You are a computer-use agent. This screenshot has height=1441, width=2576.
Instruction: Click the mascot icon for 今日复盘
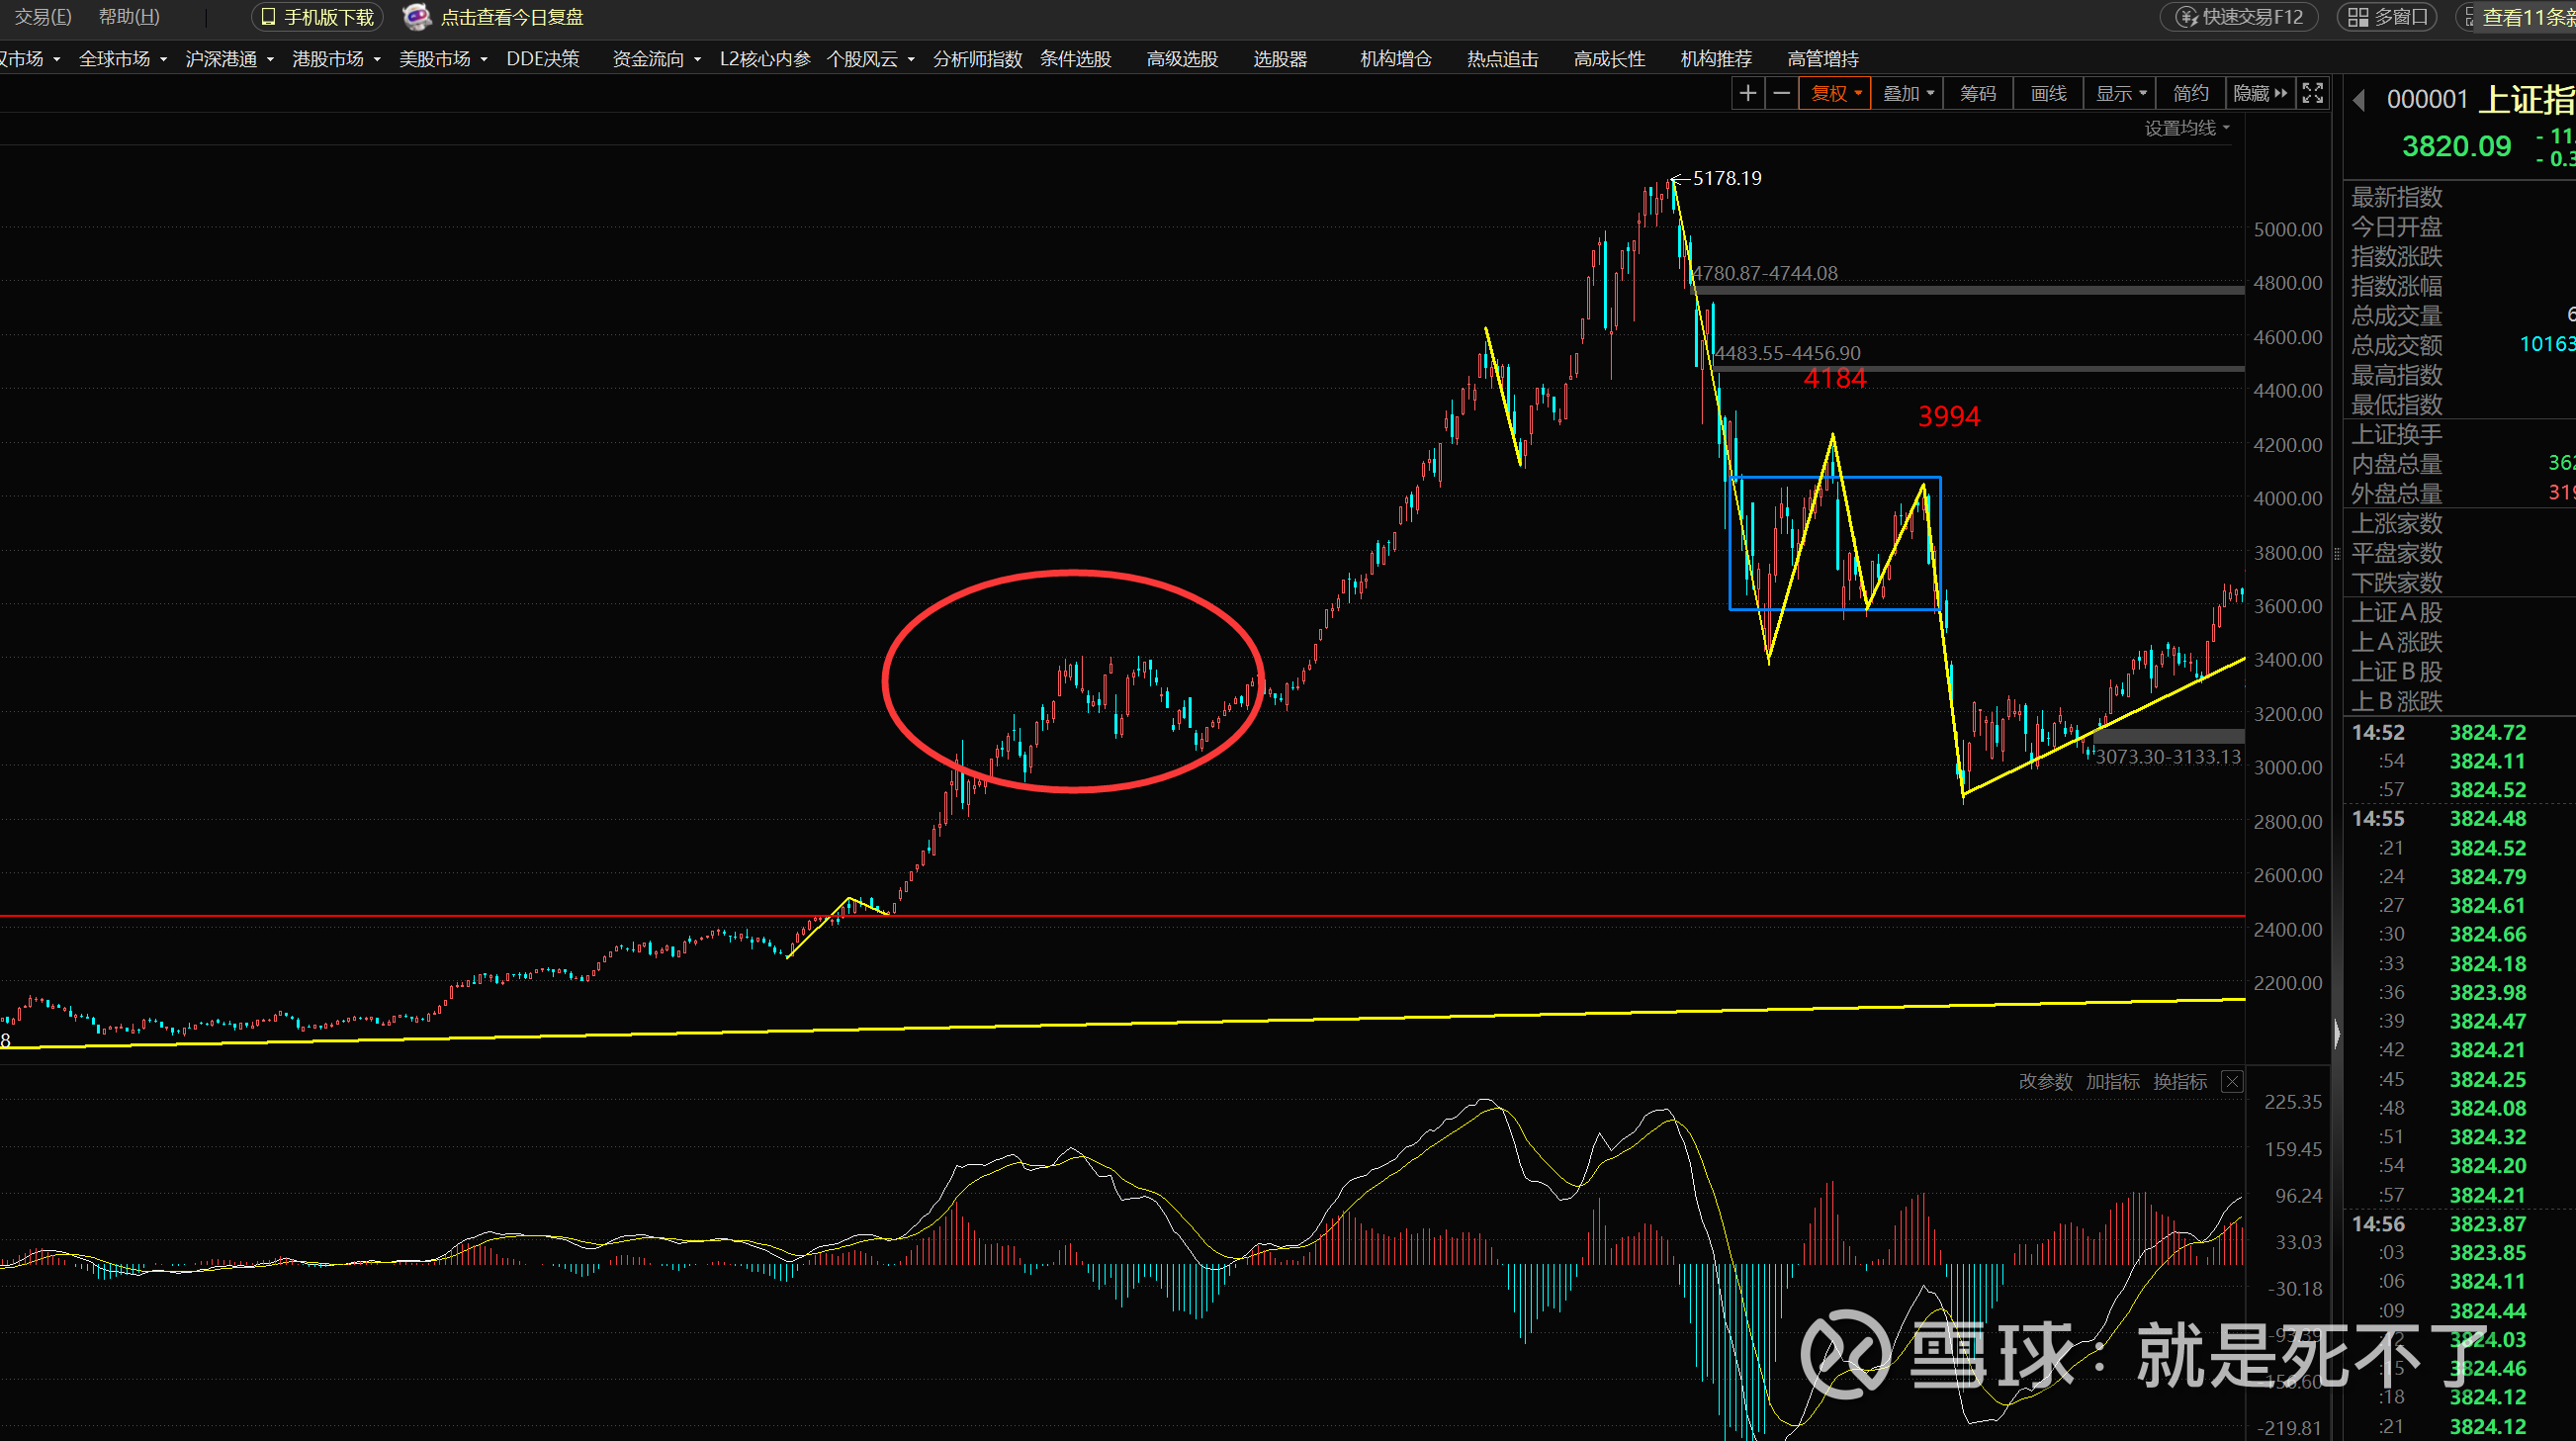click(x=416, y=17)
